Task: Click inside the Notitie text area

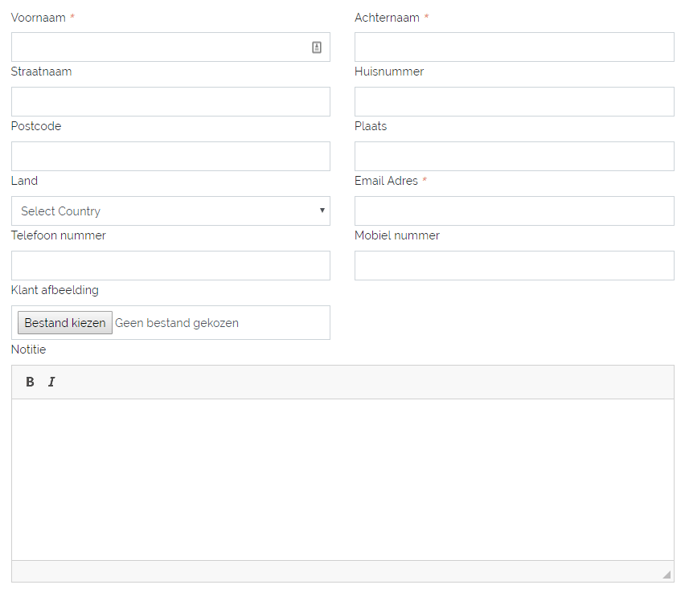Action: pos(342,480)
